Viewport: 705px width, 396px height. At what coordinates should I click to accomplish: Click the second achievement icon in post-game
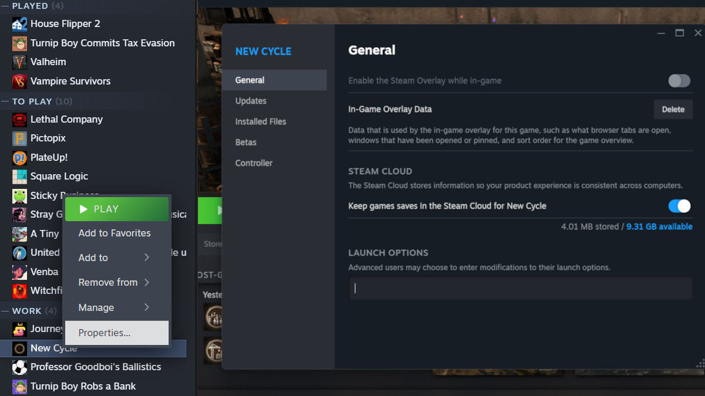213,350
